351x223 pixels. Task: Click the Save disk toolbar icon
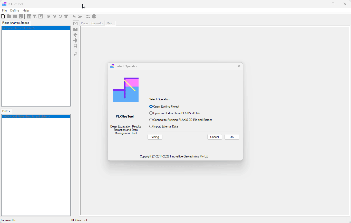[x=15, y=16]
